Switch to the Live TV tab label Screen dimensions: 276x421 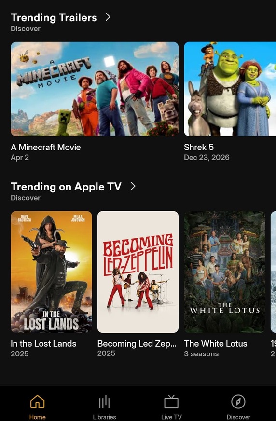tap(171, 417)
